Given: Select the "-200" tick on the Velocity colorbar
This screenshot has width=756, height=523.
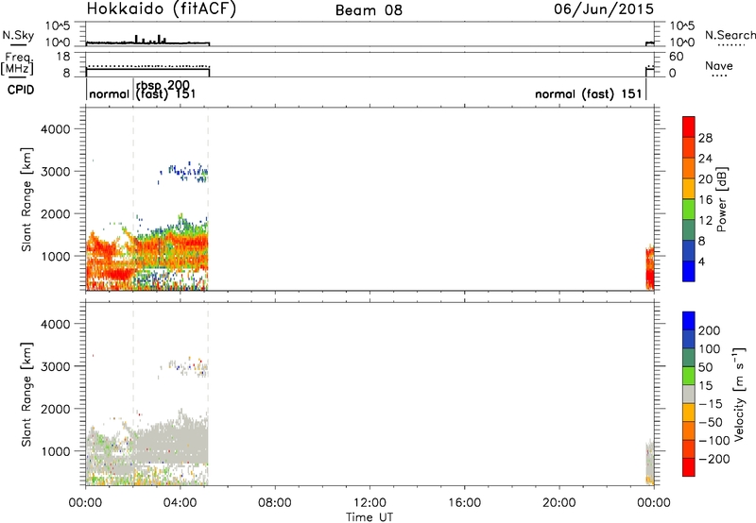Looking at the screenshot, I should [714, 459].
